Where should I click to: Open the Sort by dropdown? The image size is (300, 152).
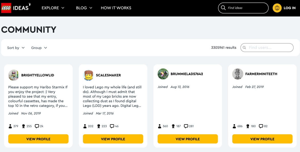[x=16, y=48]
